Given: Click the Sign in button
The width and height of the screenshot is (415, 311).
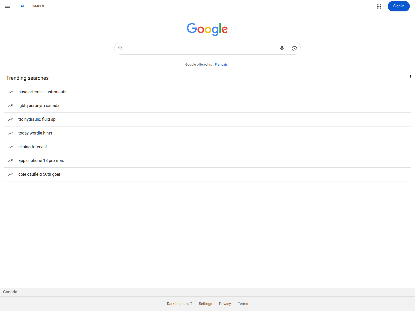Looking at the screenshot, I should click(399, 6).
